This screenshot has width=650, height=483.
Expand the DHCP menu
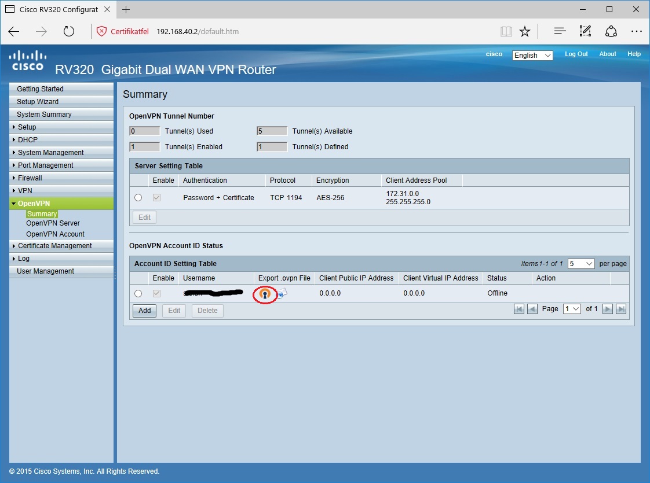coord(61,140)
